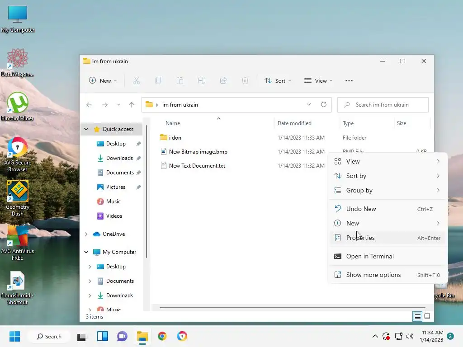Viewport: 463px width, 347px height.
Task: Open the Sort dropdown in toolbar
Action: click(278, 80)
